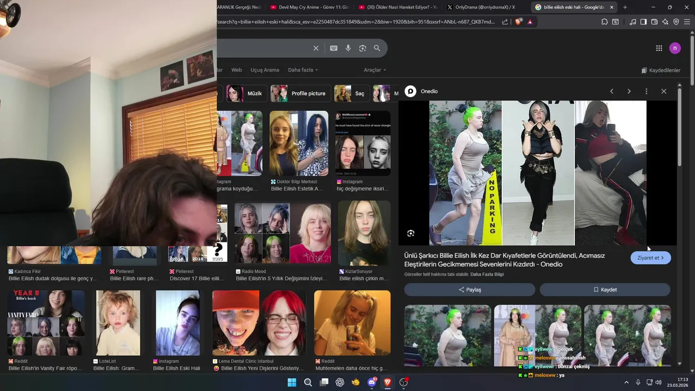Open a new browser tab with plus
The width and height of the screenshot is (695, 391).
(x=625, y=7)
